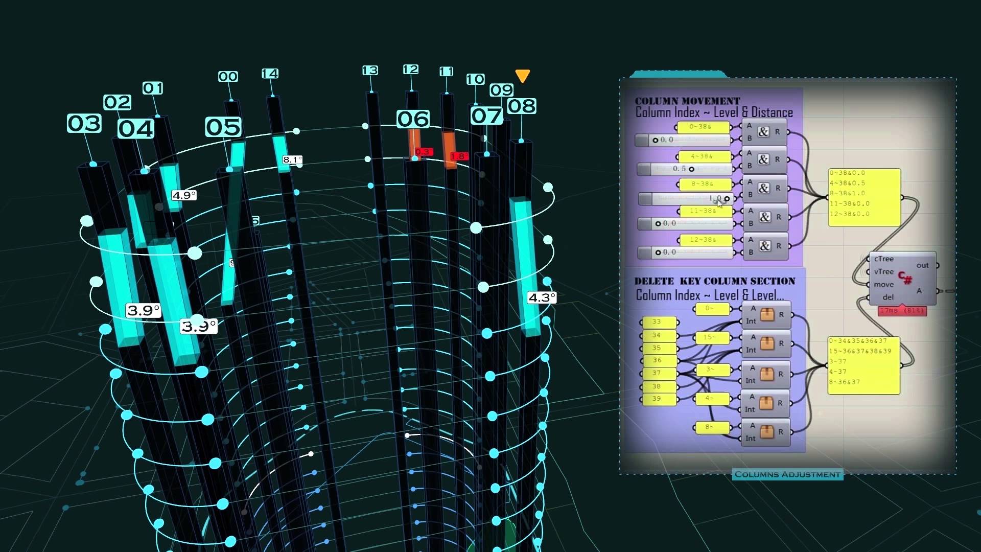Select the yellow level panel 36
Screen dimensions: 981x552
click(659, 360)
